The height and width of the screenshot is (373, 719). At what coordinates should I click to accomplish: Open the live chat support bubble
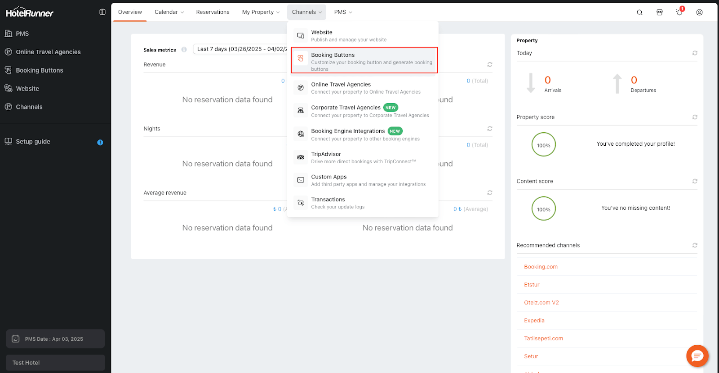[x=697, y=356]
